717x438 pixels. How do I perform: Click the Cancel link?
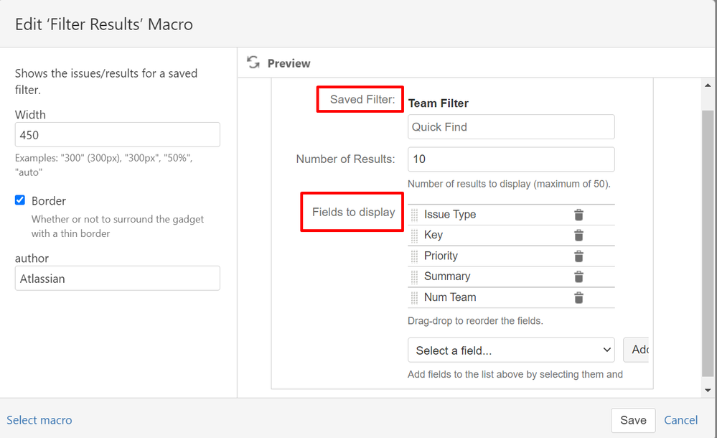coord(680,420)
